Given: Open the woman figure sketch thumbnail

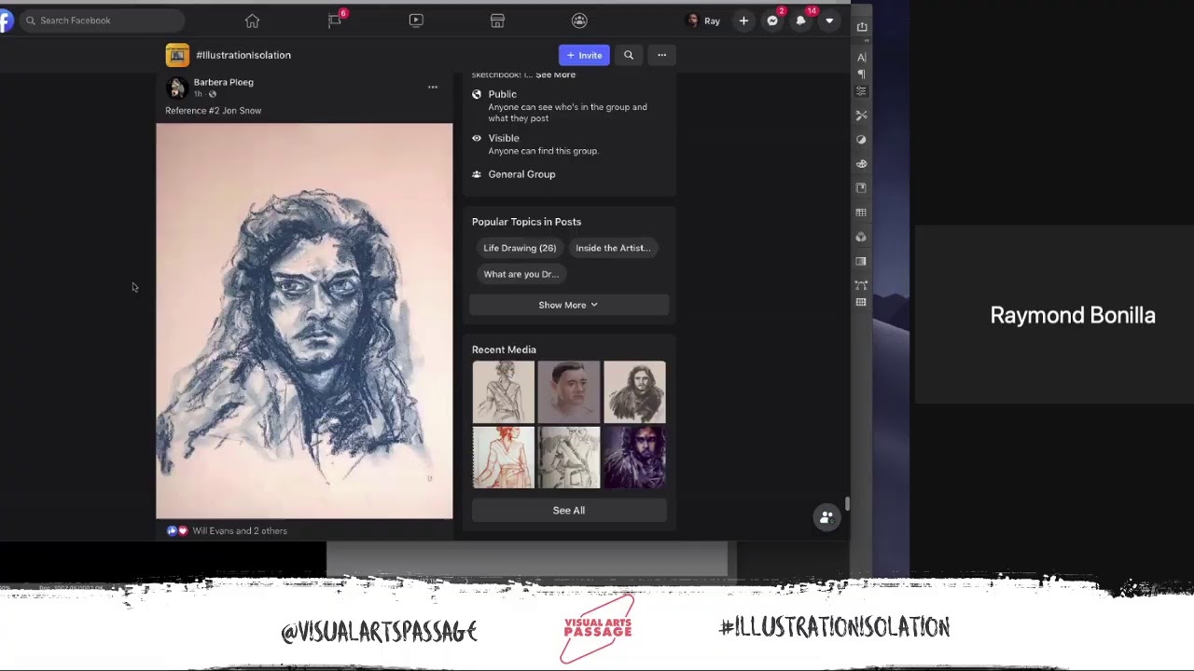Looking at the screenshot, I should [x=503, y=392].
